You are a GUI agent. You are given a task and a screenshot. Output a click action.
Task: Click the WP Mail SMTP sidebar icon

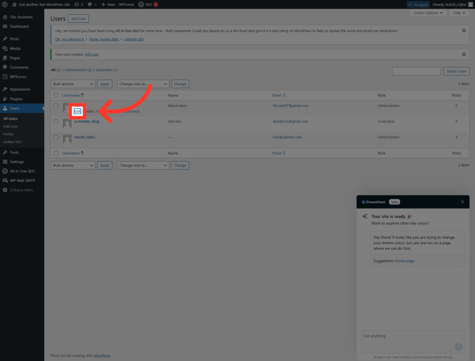5,180
